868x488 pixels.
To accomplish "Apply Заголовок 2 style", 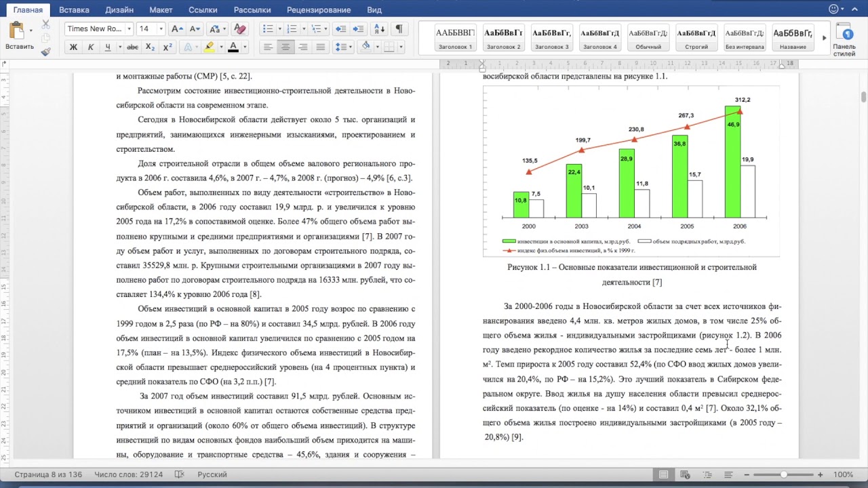I will point(503,37).
